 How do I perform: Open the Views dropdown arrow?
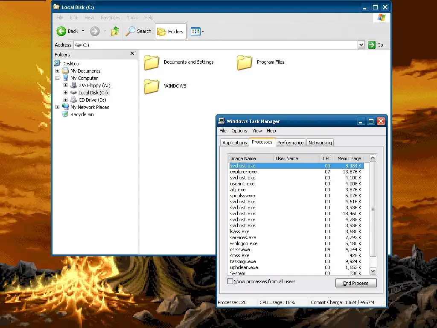tap(203, 32)
